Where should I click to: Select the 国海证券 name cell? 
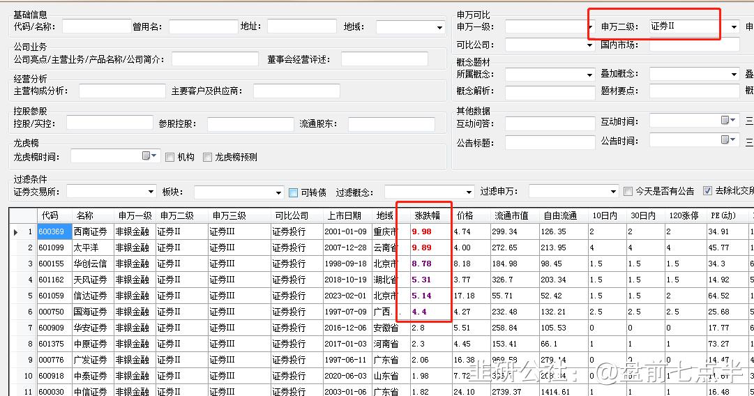92,312
